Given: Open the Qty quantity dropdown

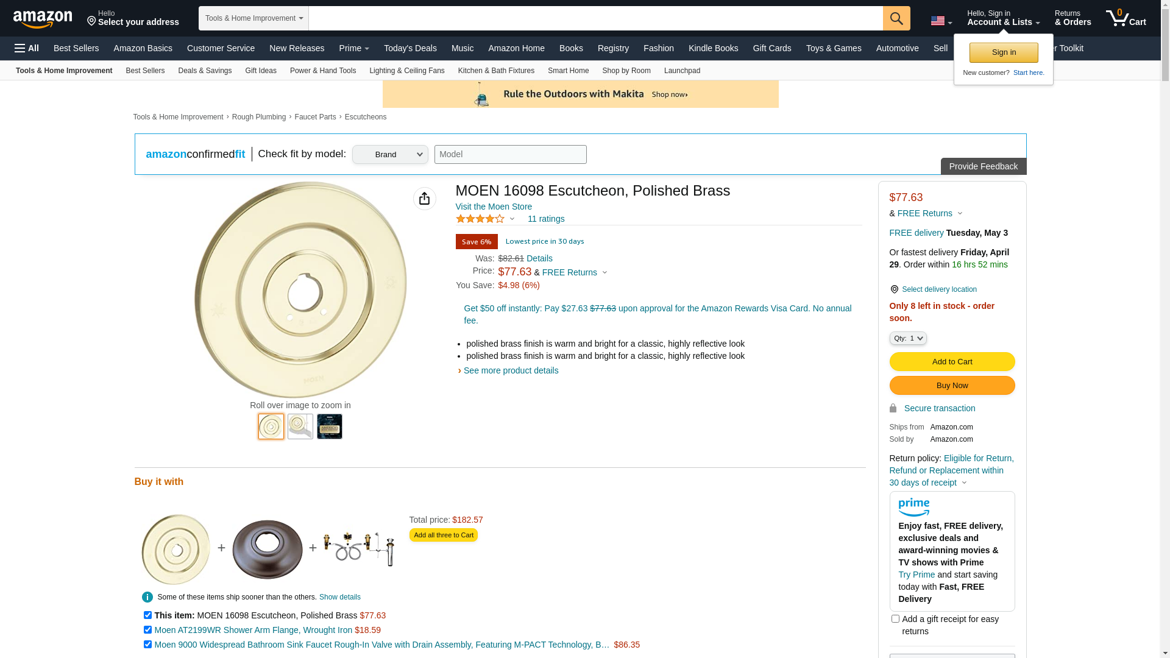Looking at the screenshot, I should point(907,338).
